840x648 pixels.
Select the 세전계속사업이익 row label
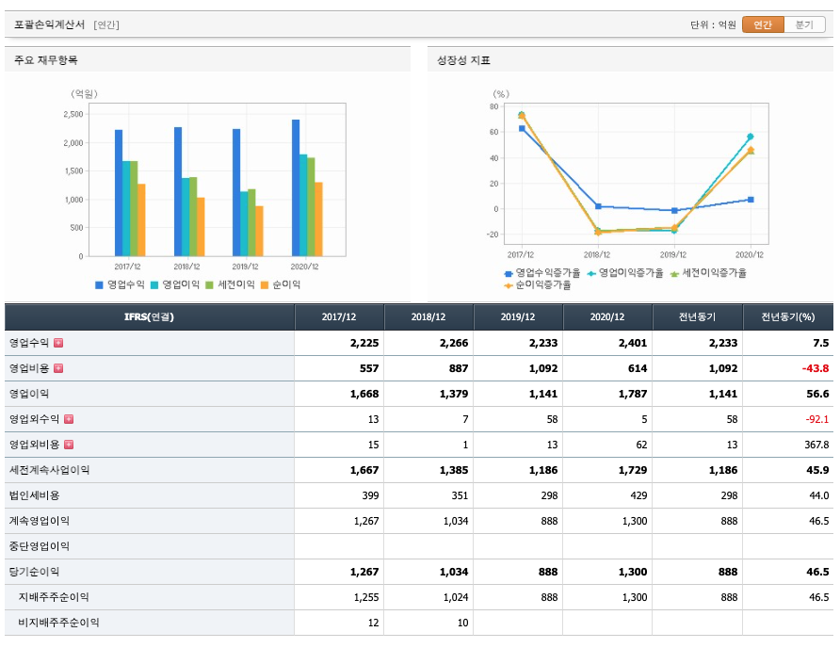tap(49, 470)
